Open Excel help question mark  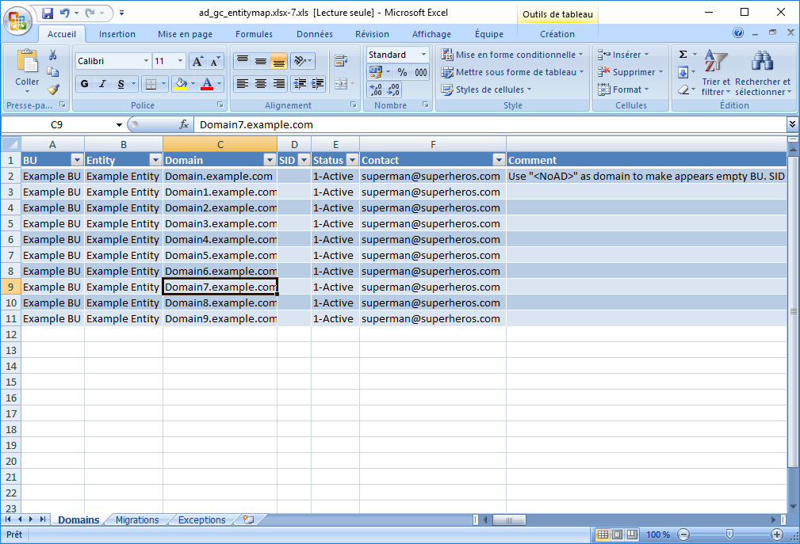coord(737,32)
